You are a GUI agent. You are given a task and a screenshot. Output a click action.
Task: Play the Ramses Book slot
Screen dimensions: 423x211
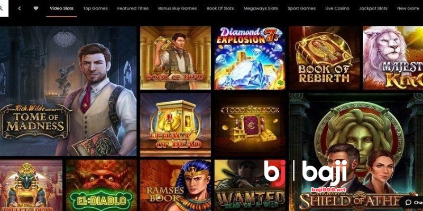(176, 186)
